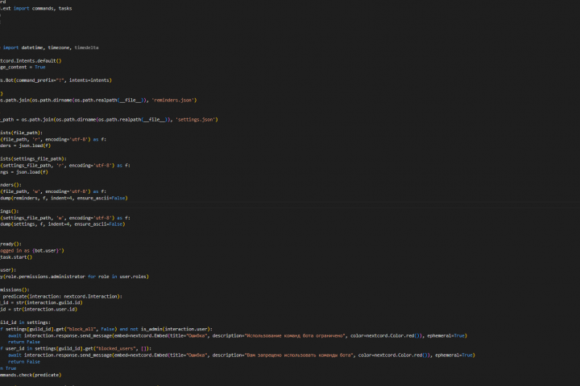The height and width of the screenshot is (386, 580).
Task: Click the 'ists(file_path):' line
Action: coord(22,133)
